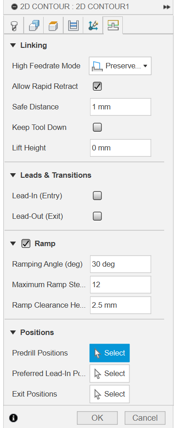176x428 pixels.
Task: Click the Predrill Positions Select button
Action: [110, 353]
